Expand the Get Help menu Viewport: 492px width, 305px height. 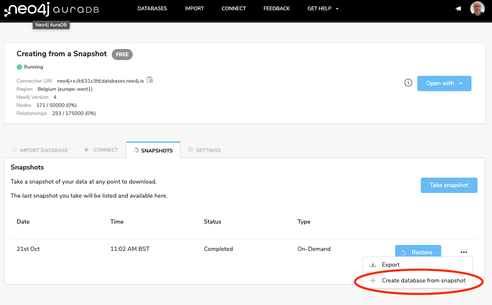(x=323, y=9)
